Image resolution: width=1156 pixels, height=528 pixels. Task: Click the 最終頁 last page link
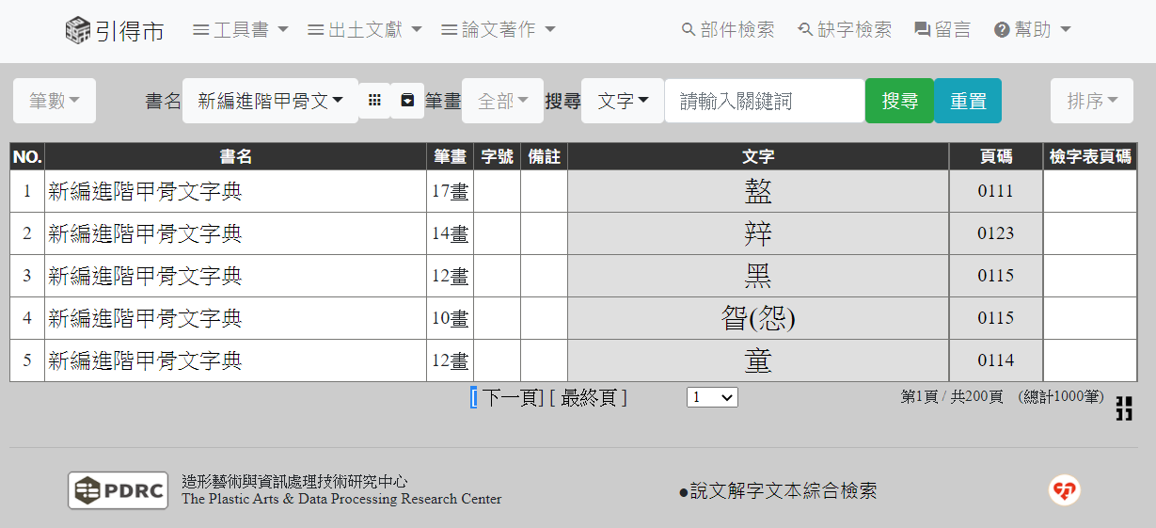click(x=589, y=398)
